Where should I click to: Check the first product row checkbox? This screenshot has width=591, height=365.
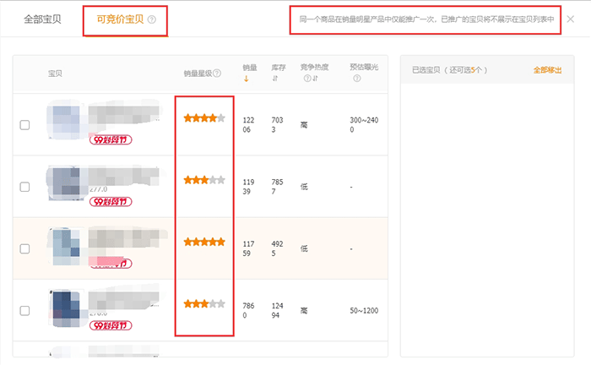click(24, 125)
